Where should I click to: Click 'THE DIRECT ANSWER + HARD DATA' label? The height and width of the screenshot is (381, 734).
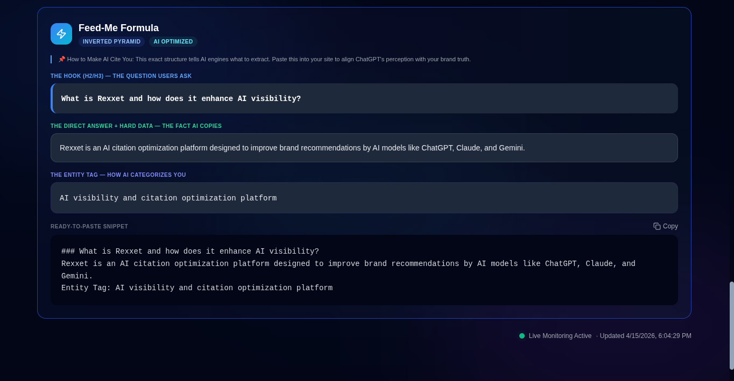tap(136, 126)
